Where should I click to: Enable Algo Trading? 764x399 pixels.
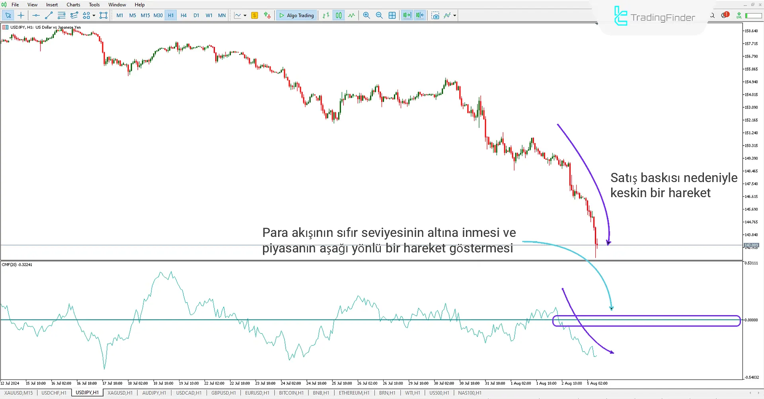pos(296,15)
